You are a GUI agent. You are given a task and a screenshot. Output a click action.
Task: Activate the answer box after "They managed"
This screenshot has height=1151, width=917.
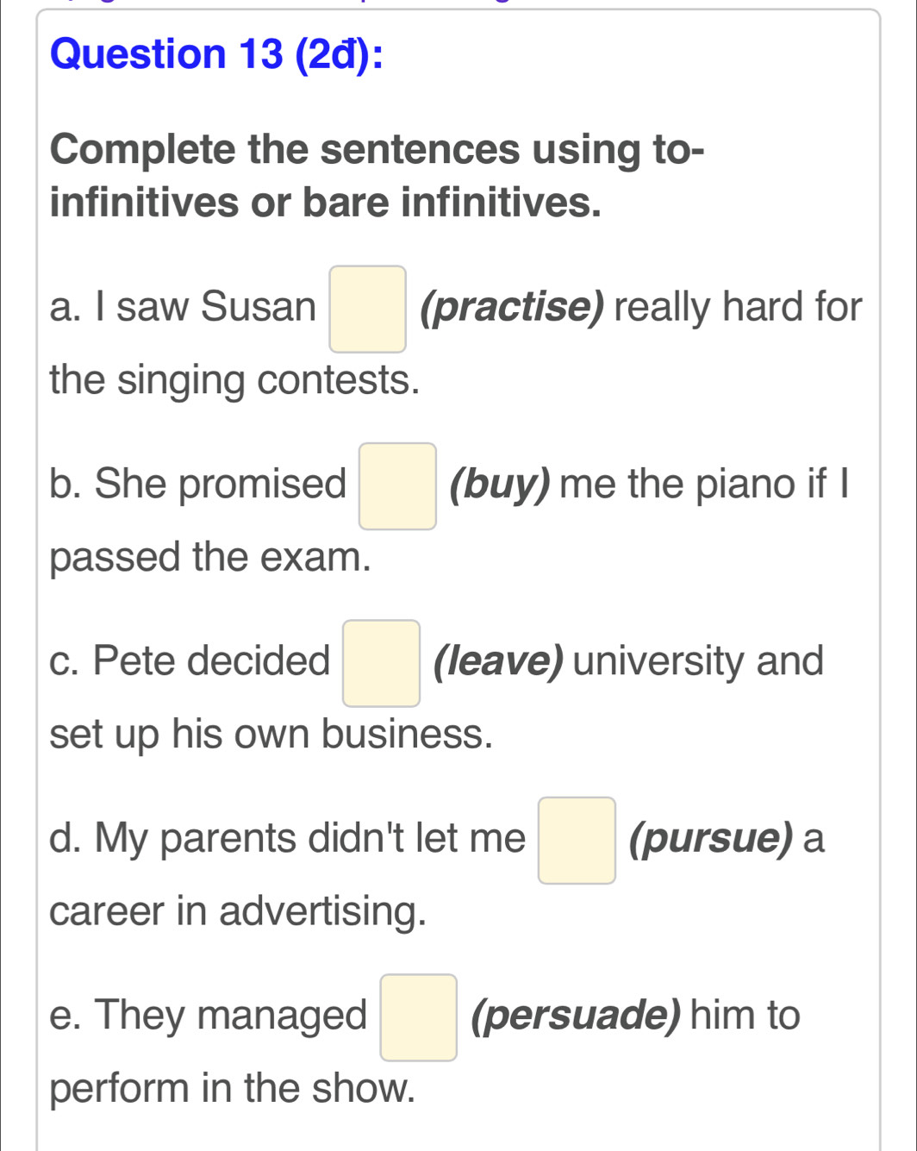click(419, 1017)
